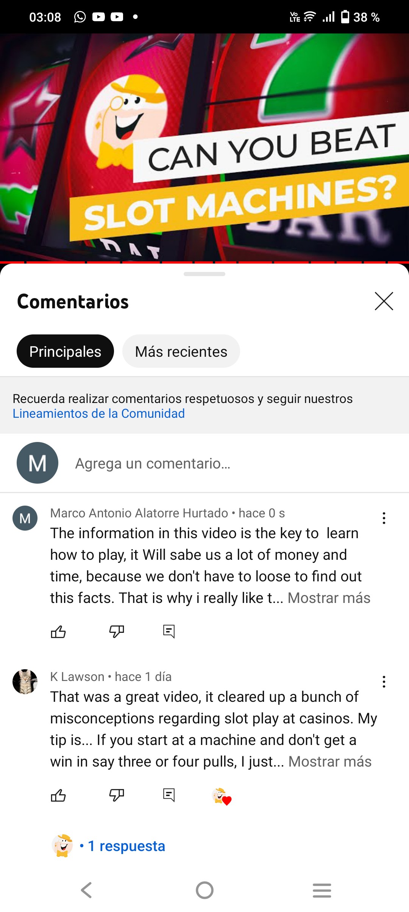The width and height of the screenshot is (409, 912).
Task: Close the Comentarios panel
Action: point(384,301)
